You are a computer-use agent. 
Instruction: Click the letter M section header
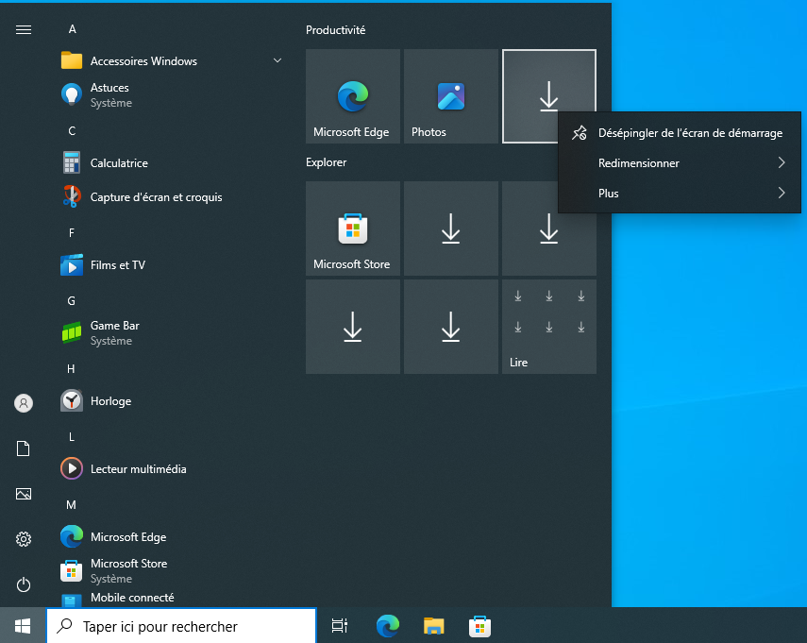click(x=71, y=505)
